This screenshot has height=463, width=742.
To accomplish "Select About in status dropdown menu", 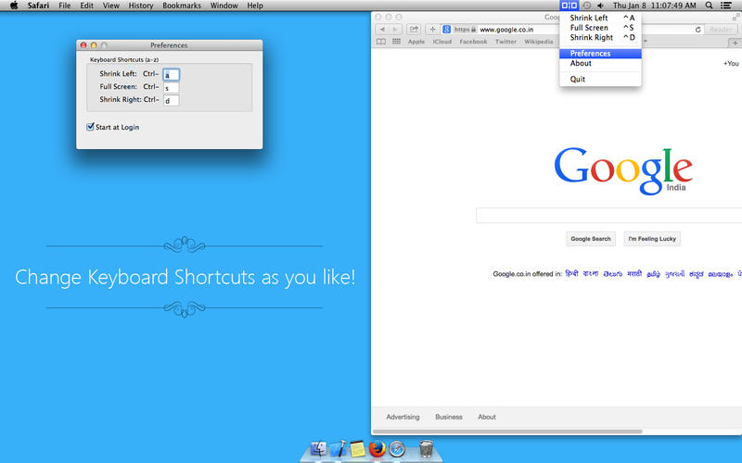I will 600,63.
